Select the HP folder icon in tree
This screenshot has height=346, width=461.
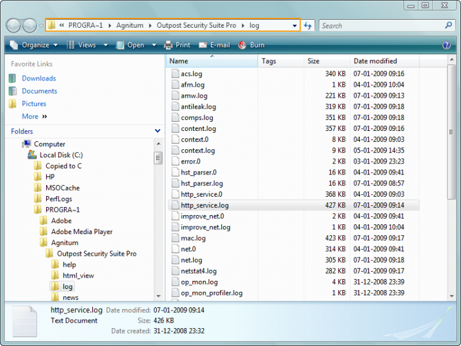tap(37, 176)
